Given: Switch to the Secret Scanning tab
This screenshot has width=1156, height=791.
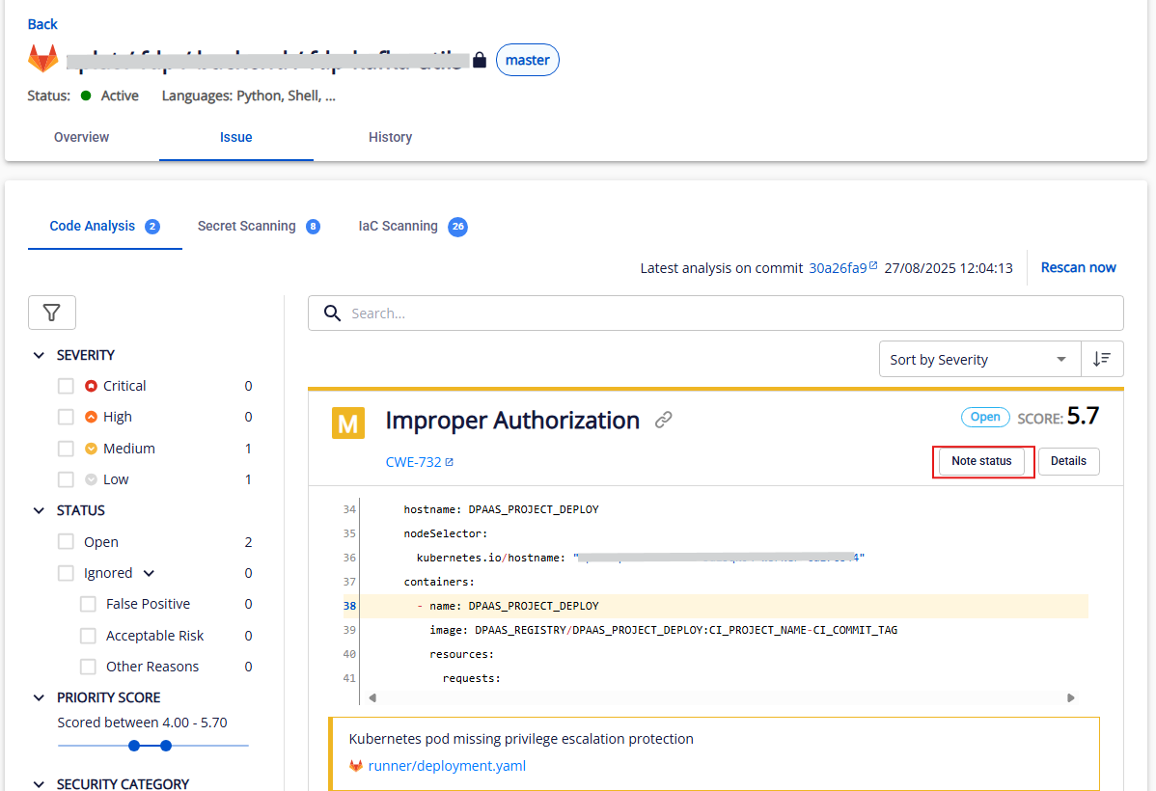Looking at the screenshot, I should (247, 226).
